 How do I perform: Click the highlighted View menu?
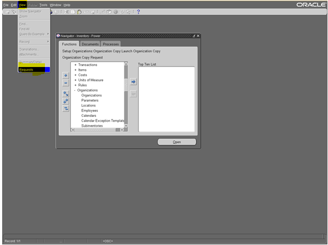click(x=22, y=5)
